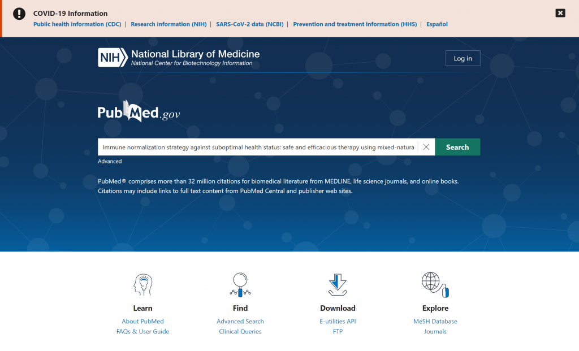The image size is (579, 351).
Task: Click National Library of Medicine title
Action: pyautogui.click(x=195, y=54)
